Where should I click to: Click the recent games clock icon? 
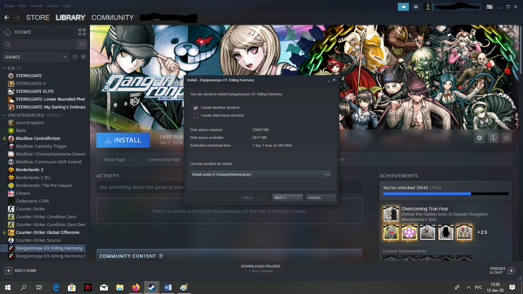pyautogui.click(x=75, y=57)
